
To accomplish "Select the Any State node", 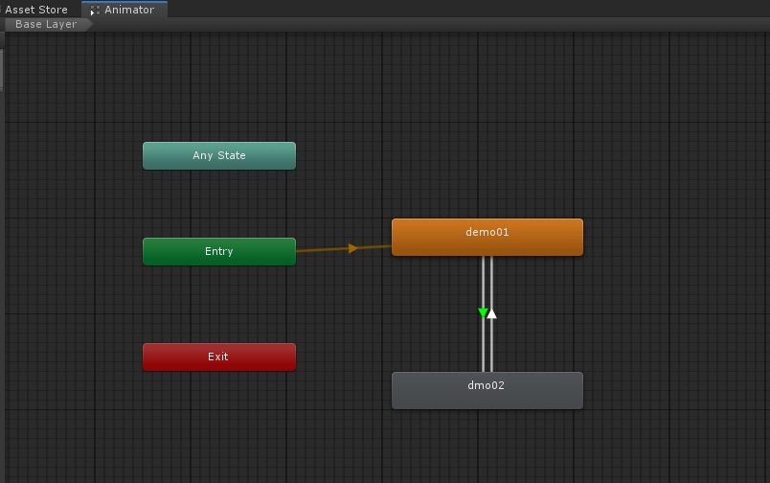I will click(x=219, y=156).
